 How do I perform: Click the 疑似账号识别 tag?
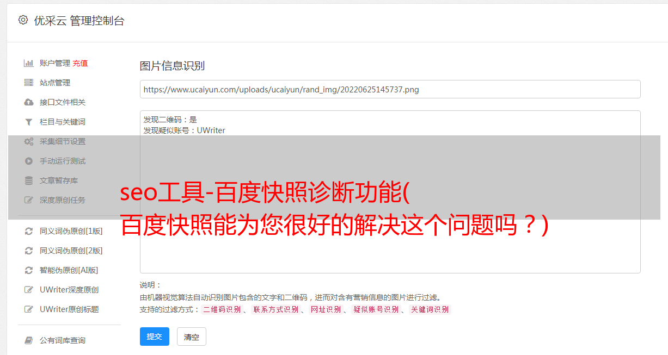(x=376, y=309)
